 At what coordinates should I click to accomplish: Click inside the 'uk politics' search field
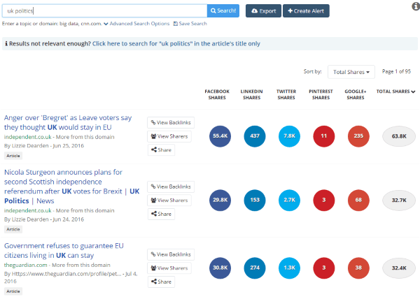click(x=105, y=11)
